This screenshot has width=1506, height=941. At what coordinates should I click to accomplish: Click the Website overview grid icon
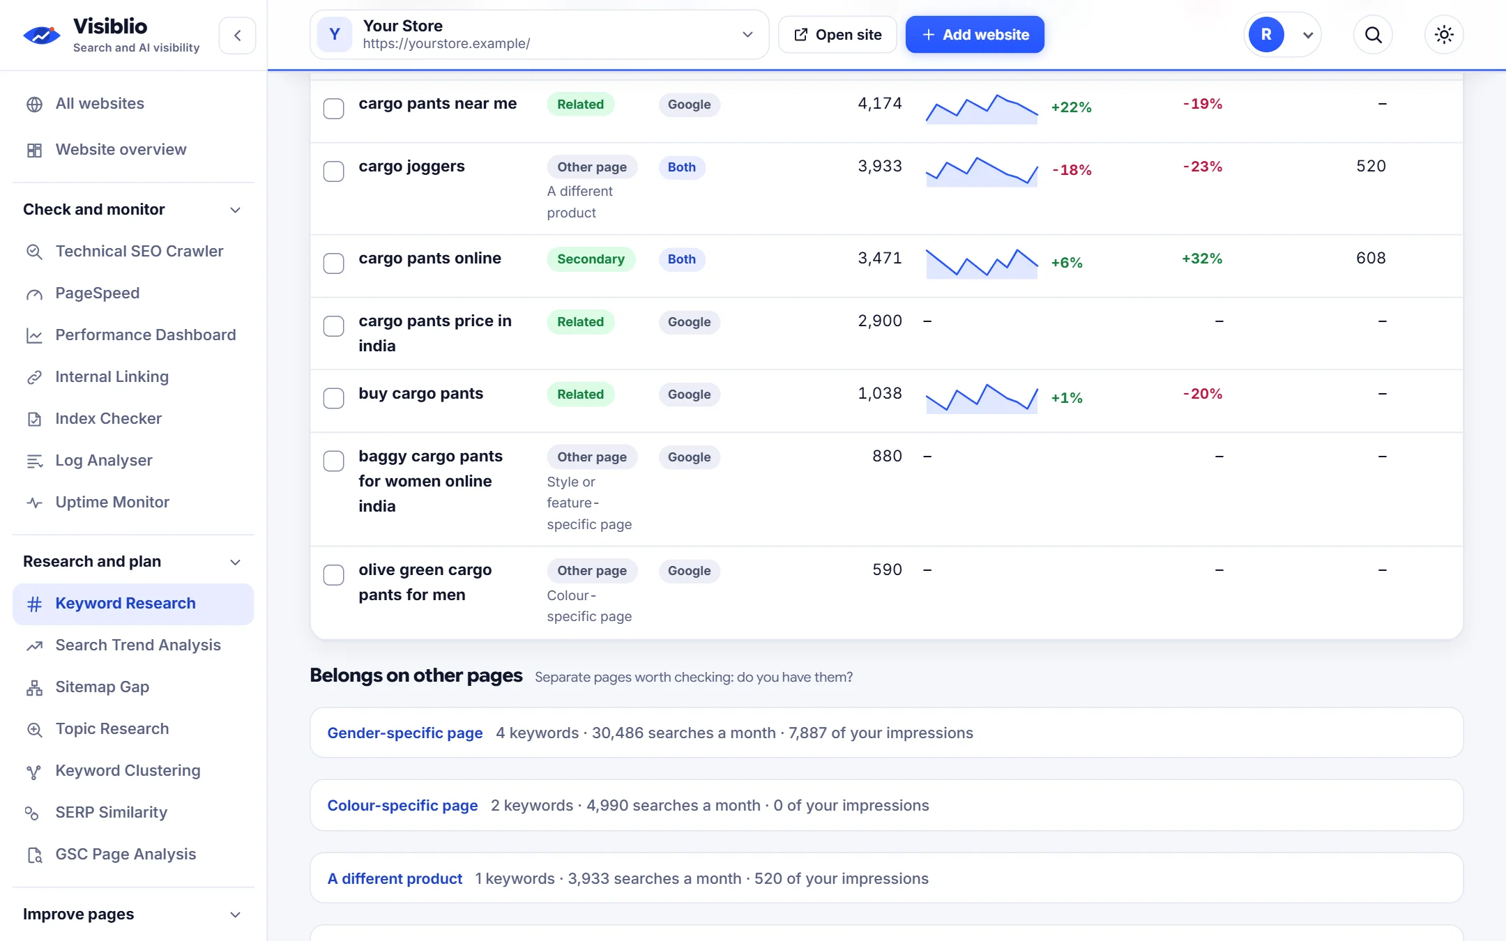click(34, 150)
